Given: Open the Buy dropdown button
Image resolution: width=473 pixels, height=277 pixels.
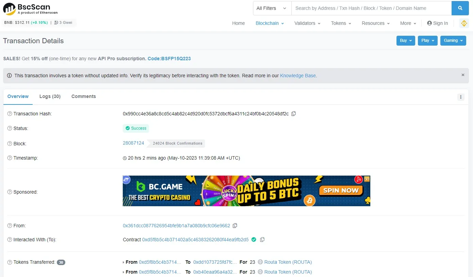Looking at the screenshot, I should [406, 40].
